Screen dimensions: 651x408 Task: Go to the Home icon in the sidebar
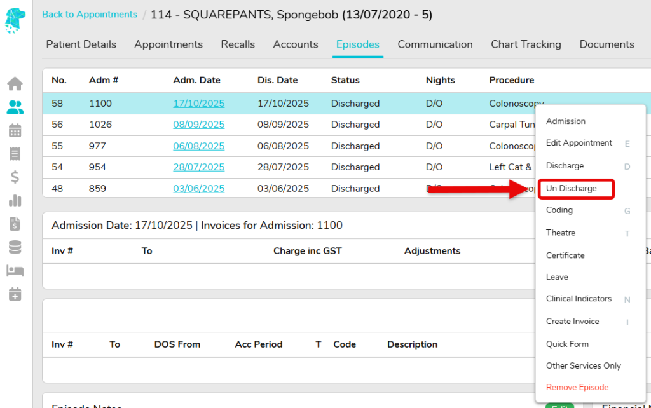click(15, 84)
